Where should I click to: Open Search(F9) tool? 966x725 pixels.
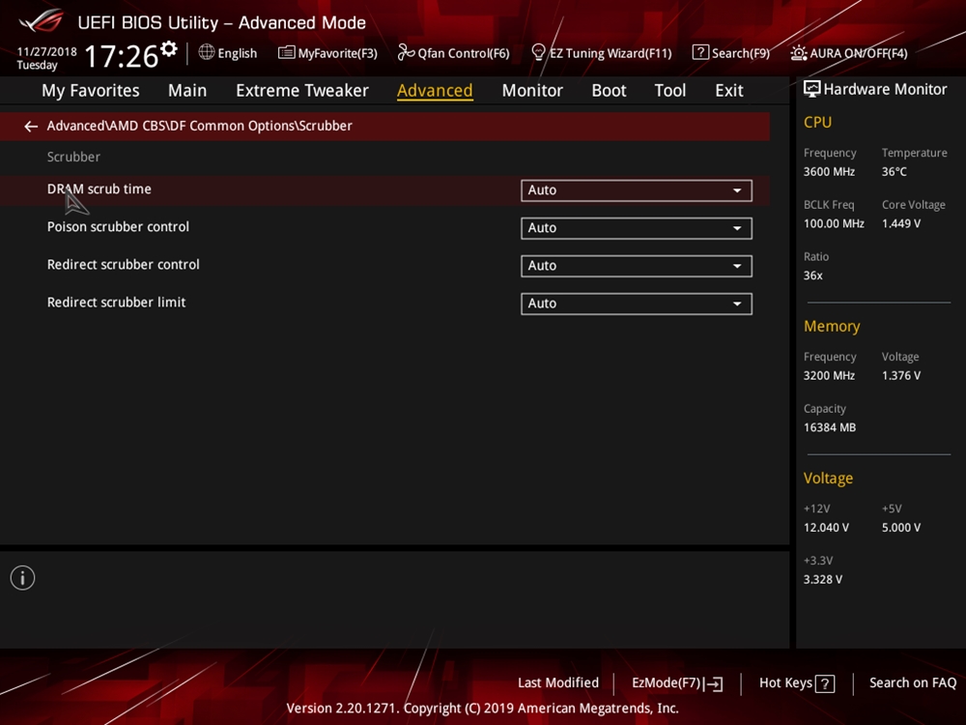(x=730, y=53)
